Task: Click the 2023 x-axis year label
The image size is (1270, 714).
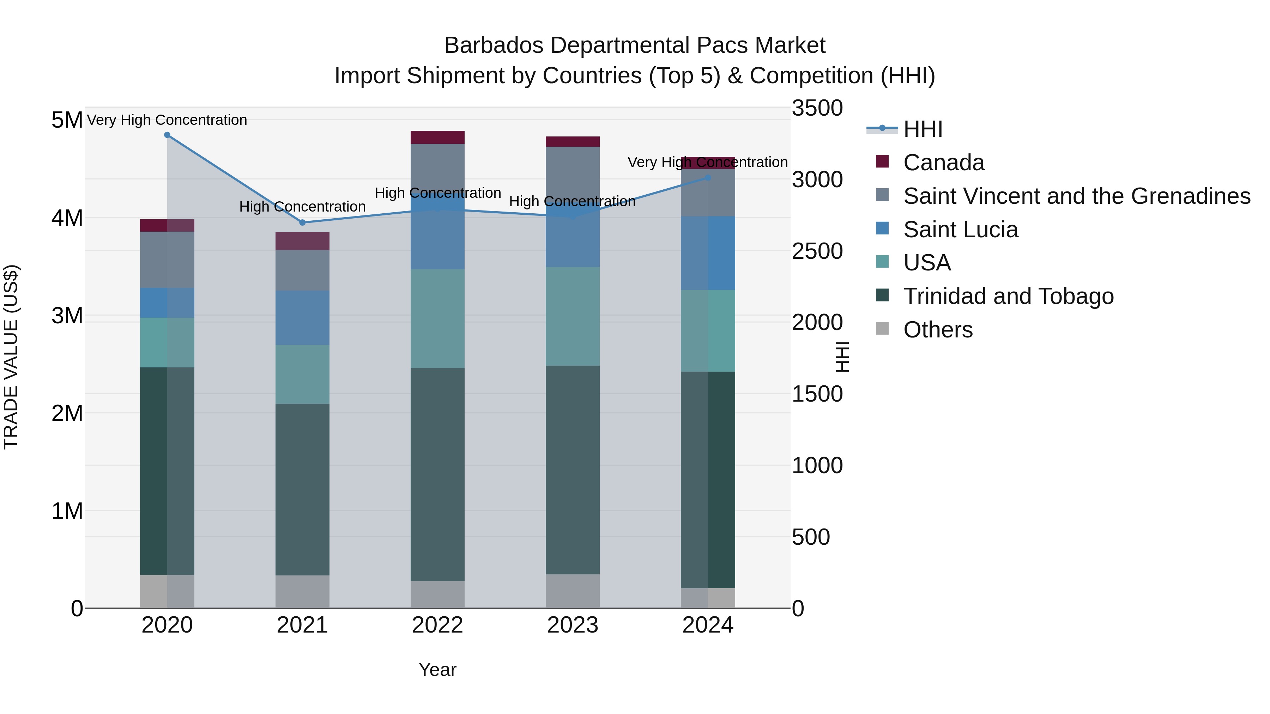Action: click(x=573, y=625)
